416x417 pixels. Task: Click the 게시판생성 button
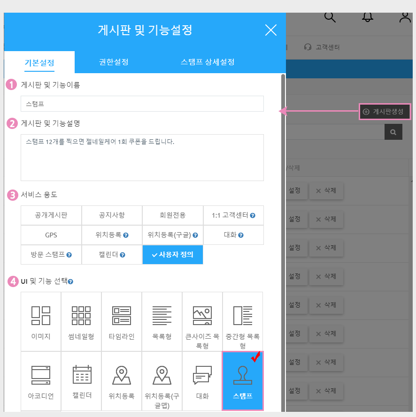385,112
